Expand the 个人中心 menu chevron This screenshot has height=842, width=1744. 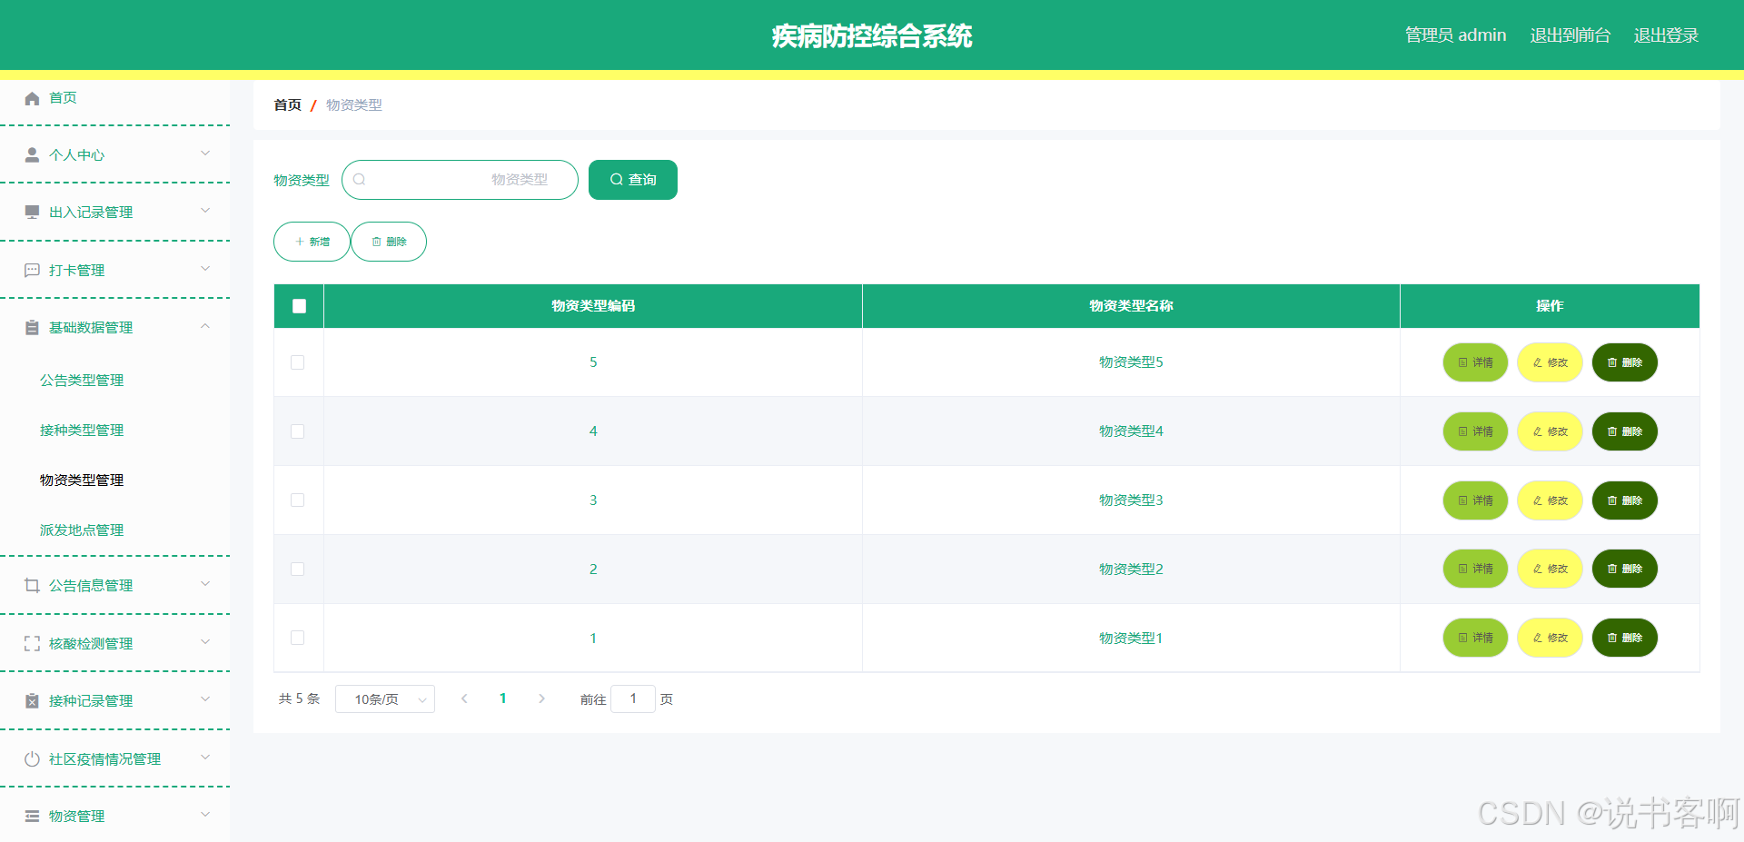point(205,154)
